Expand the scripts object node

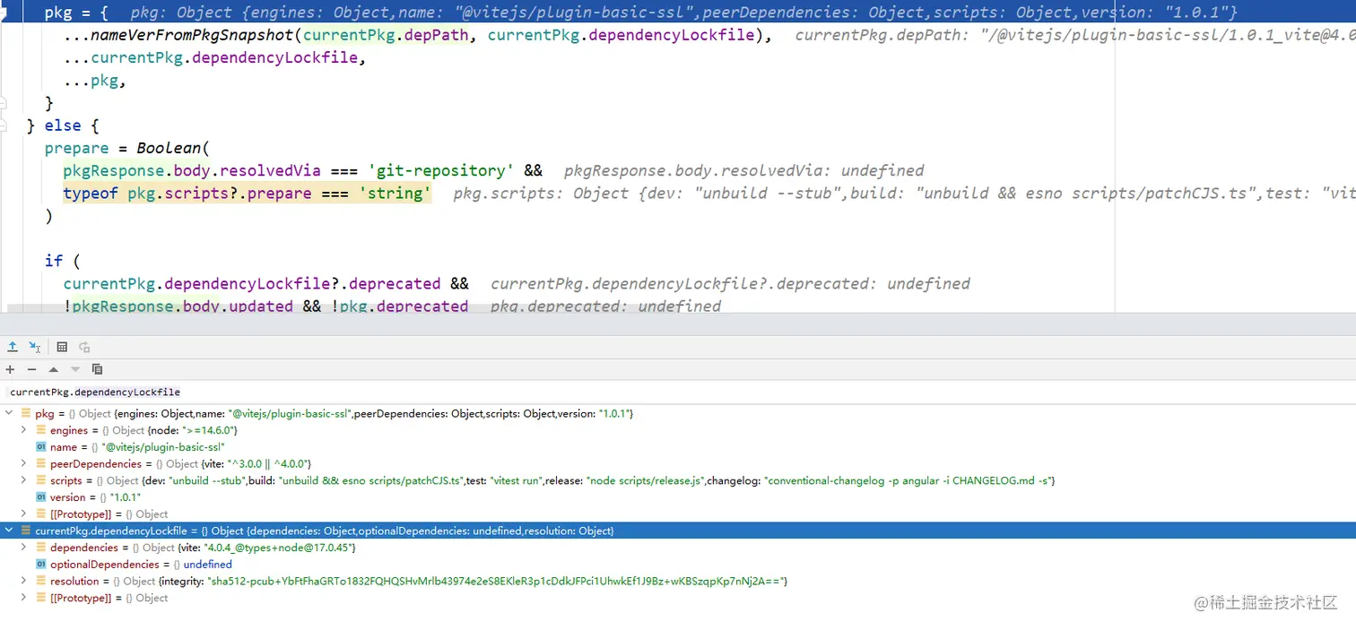pyautogui.click(x=24, y=480)
